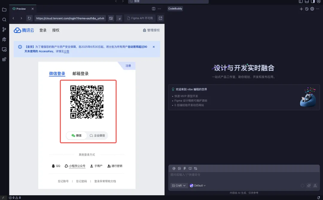The image size is (323, 200).
Task: Insert an @ mention in chat input
Action: [x=174, y=169]
